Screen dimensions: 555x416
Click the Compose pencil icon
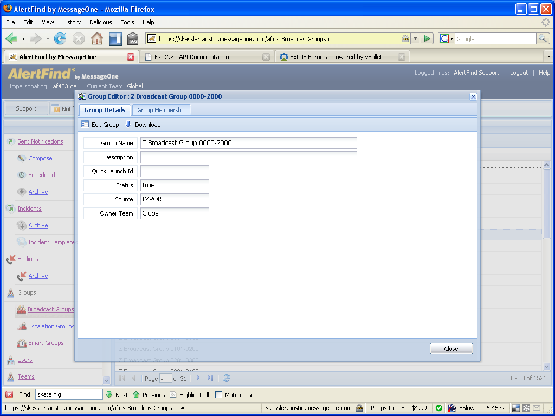(x=22, y=158)
